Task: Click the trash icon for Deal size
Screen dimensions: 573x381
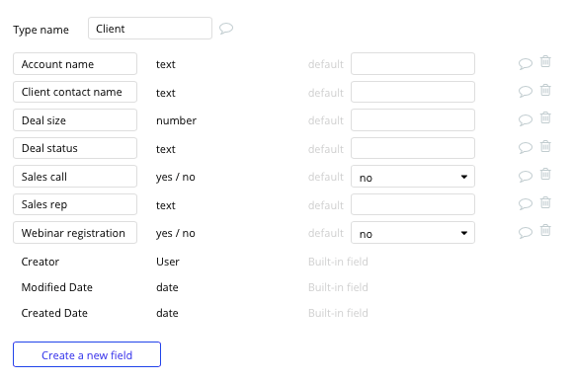Action: coord(545,117)
